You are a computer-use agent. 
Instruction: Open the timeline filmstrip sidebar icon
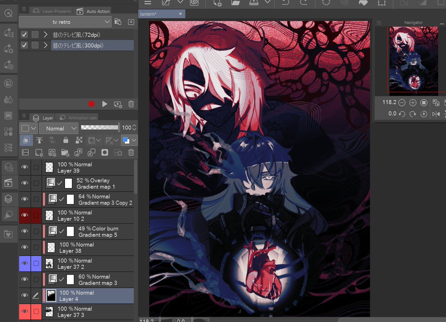(x=8, y=115)
